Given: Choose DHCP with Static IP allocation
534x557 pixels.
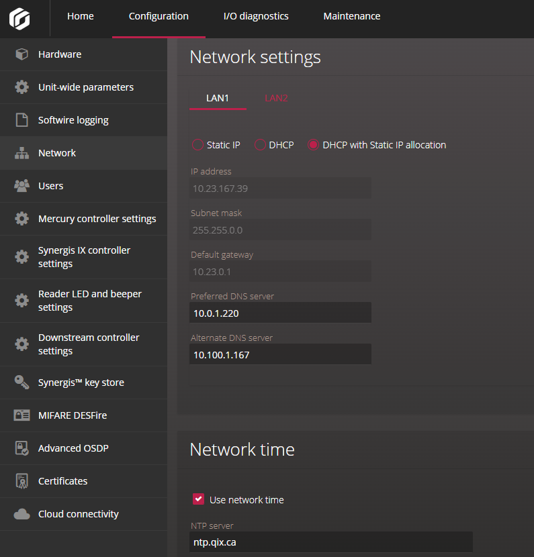Looking at the screenshot, I should [313, 145].
